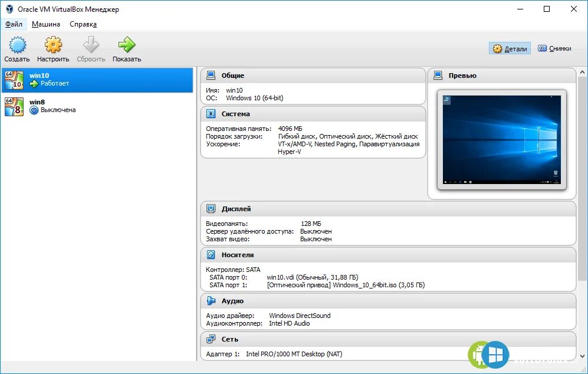Image resolution: width=588 pixels, height=374 pixels.
Task: Open the Файл menu
Action: tap(14, 24)
